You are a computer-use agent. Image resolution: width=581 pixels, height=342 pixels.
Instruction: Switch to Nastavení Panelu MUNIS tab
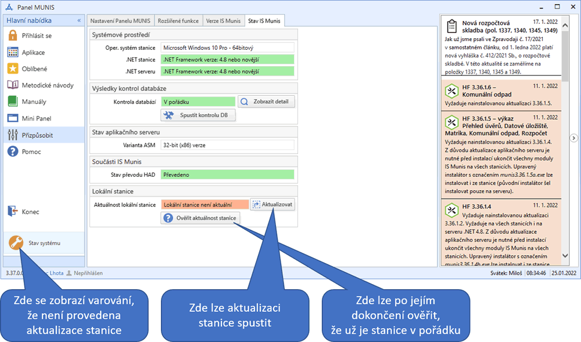(x=120, y=20)
